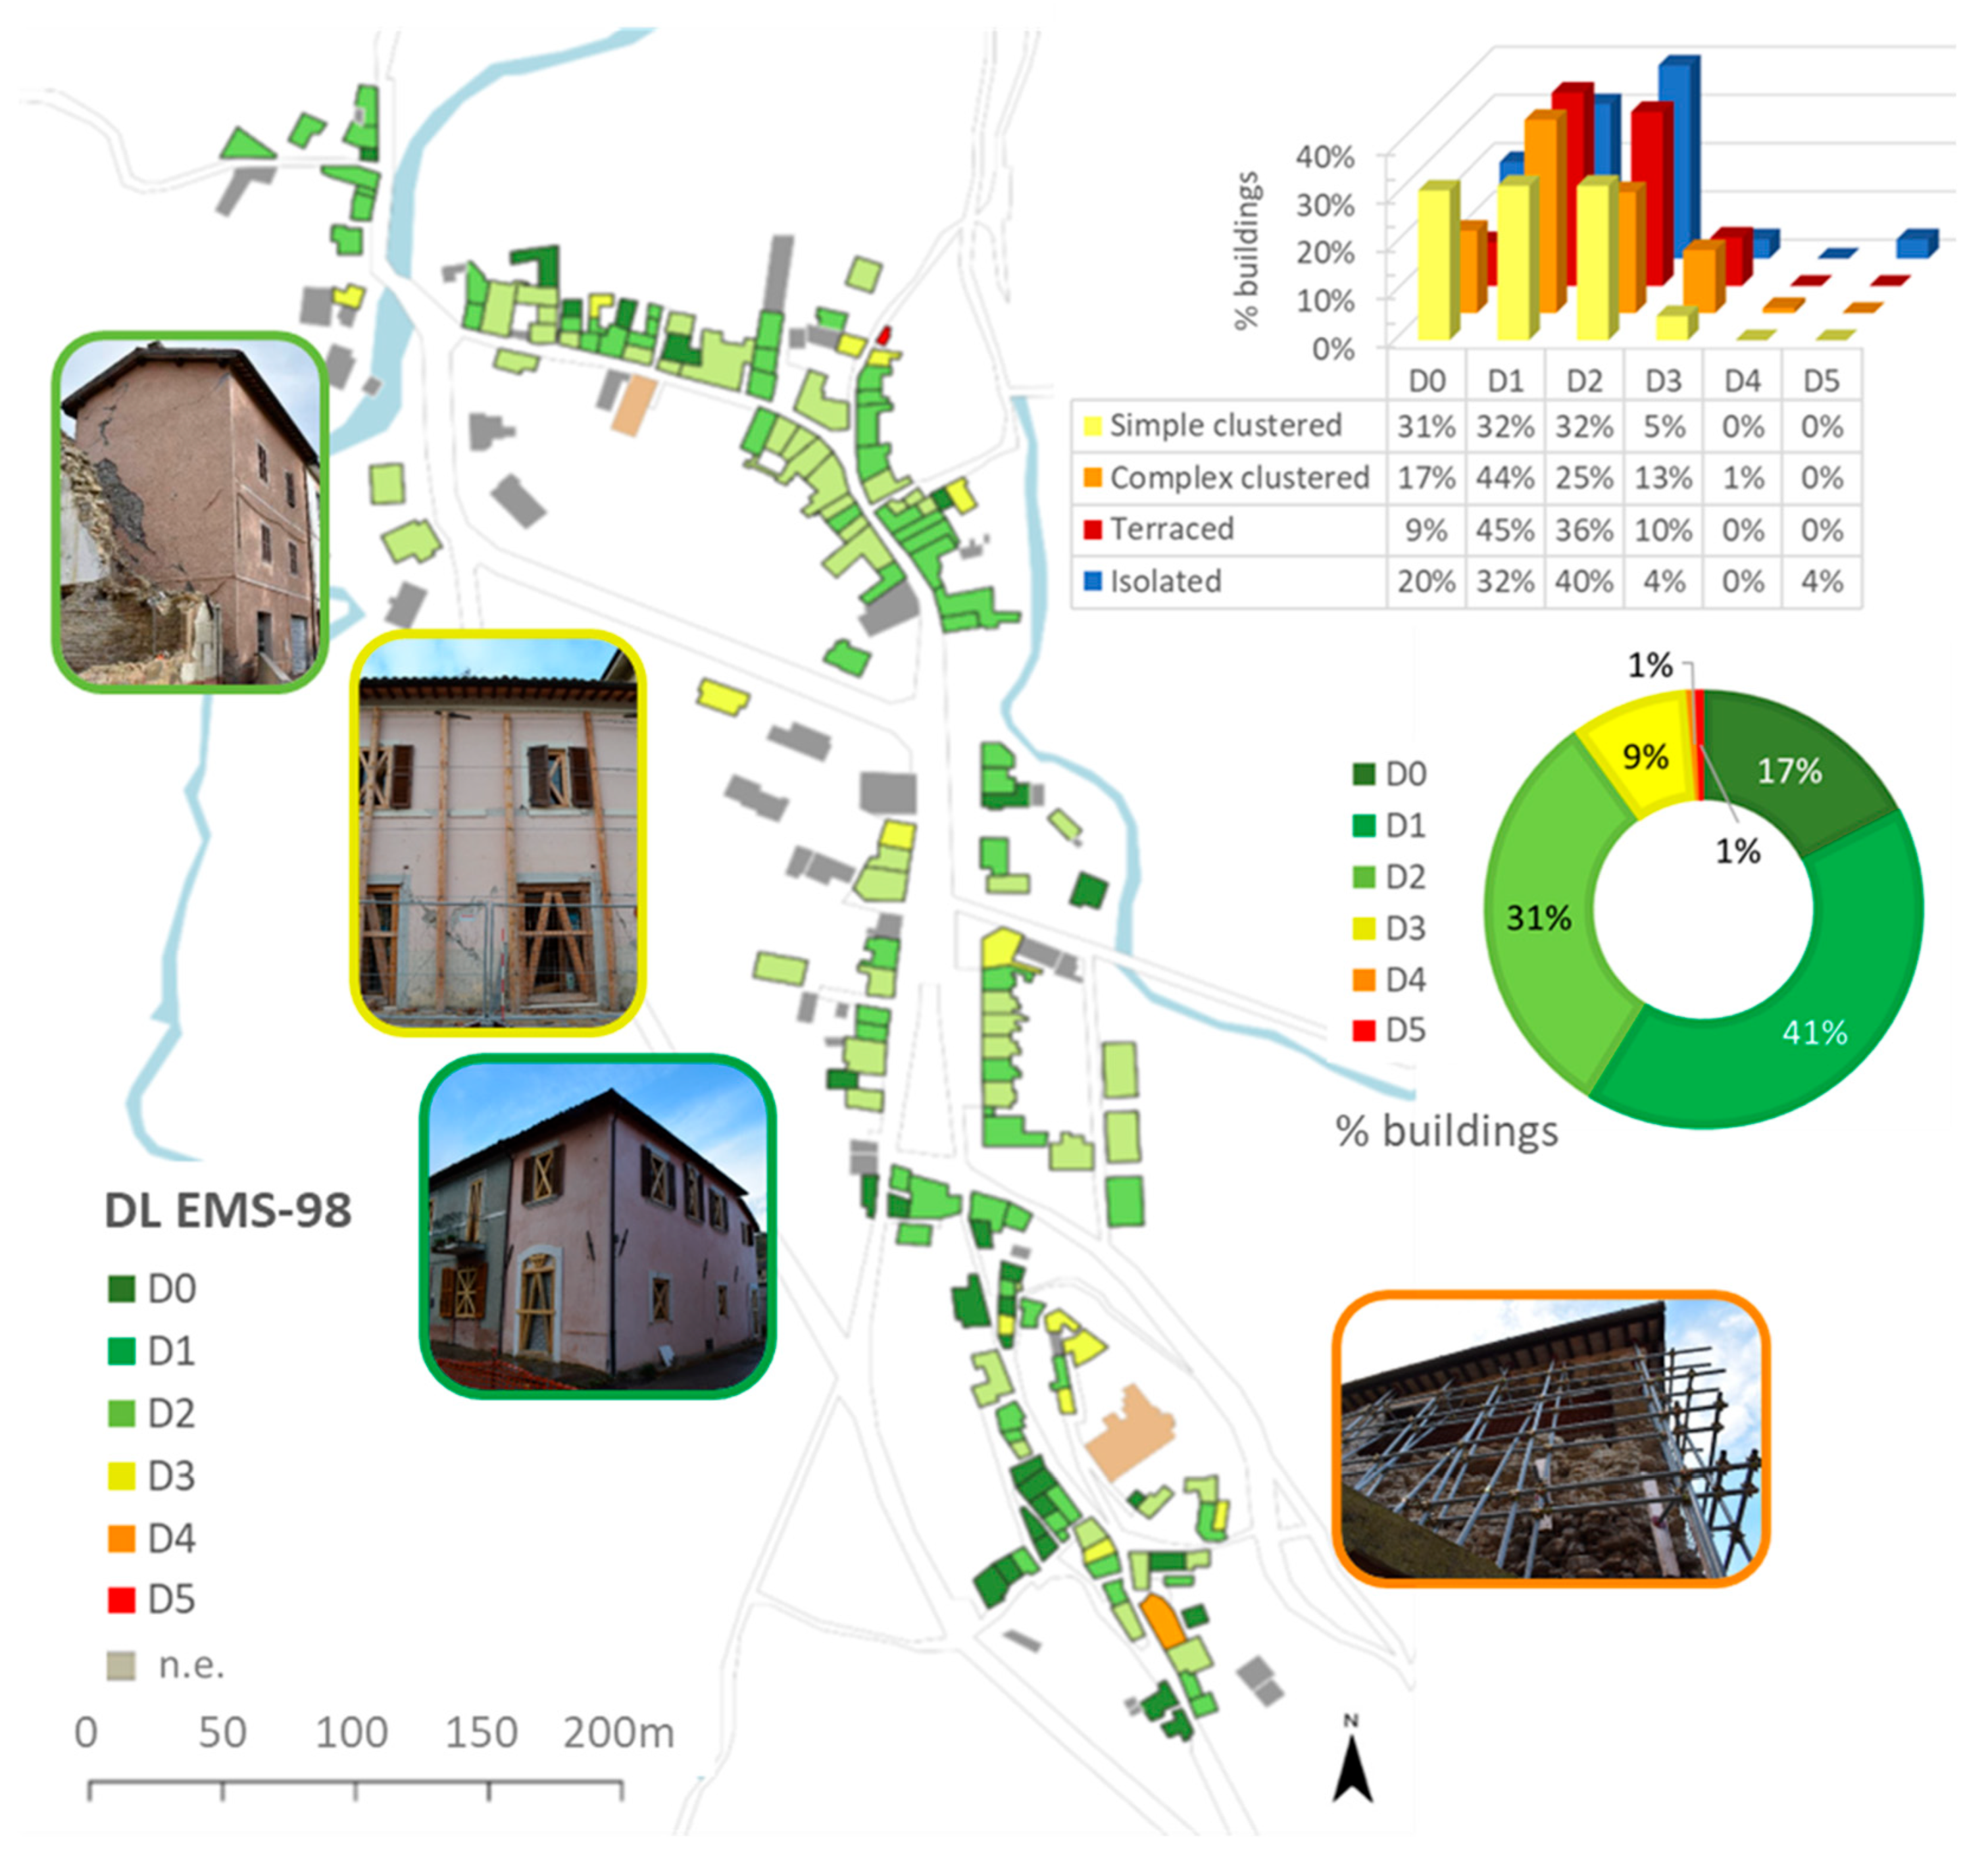The image size is (1988, 1857).
Task: Click the D5 red swatch in DL EMS-98 legend
Action: click(121, 1600)
